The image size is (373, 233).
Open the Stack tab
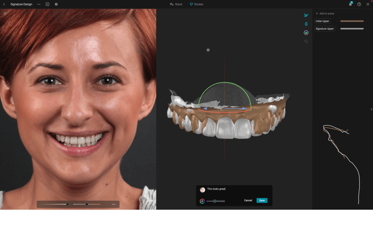176,4
